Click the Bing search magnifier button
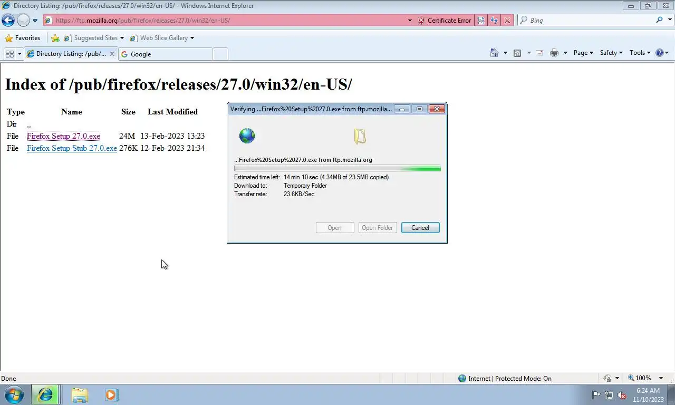This screenshot has height=405, width=675. (659, 20)
